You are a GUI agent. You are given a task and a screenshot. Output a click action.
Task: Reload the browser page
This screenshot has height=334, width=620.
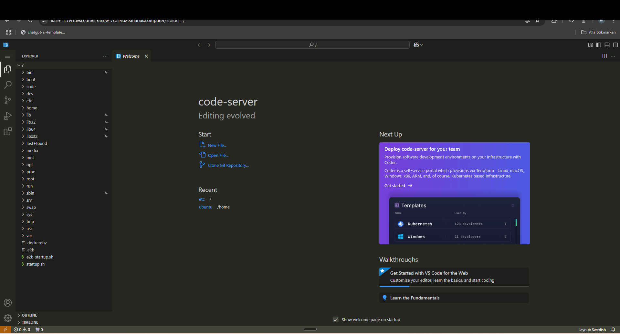tap(30, 21)
